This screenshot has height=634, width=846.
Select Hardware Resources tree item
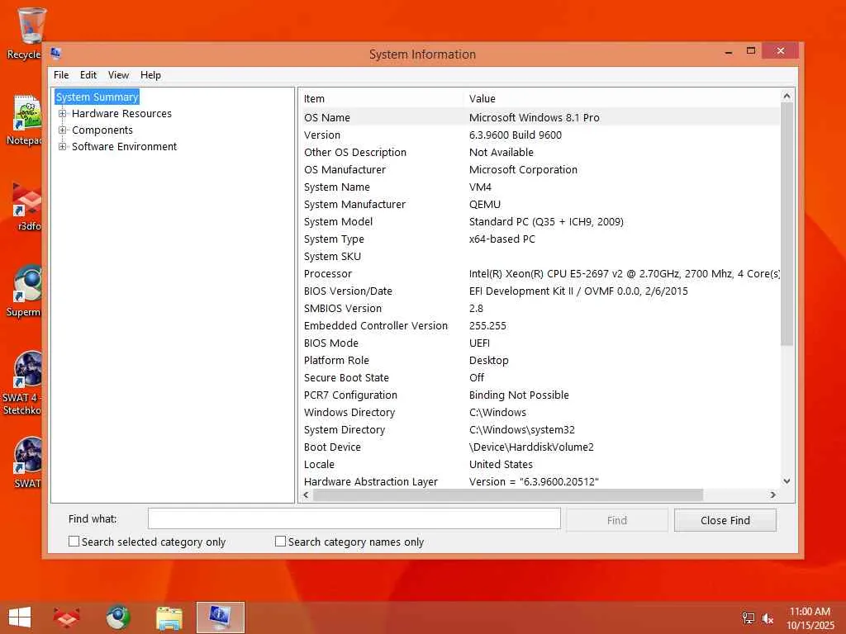[122, 114]
